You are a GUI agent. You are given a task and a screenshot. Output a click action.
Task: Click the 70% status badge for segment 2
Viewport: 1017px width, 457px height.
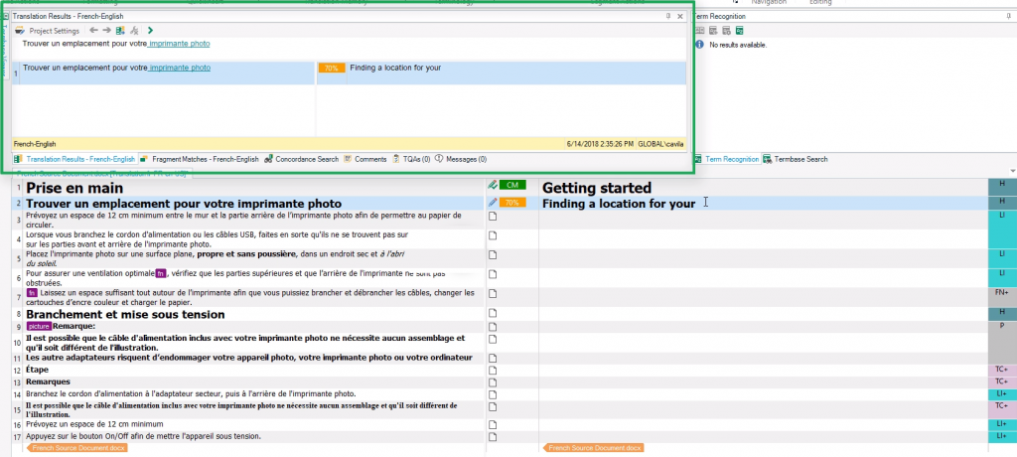tap(512, 203)
